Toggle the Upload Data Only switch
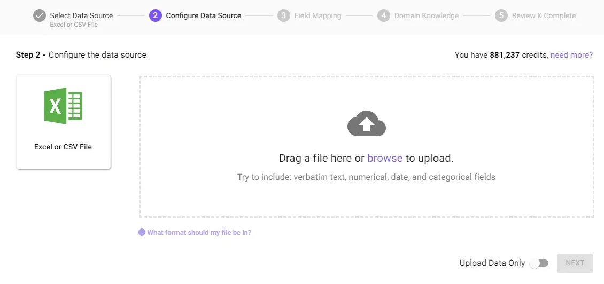 click(x=539, y=263)
